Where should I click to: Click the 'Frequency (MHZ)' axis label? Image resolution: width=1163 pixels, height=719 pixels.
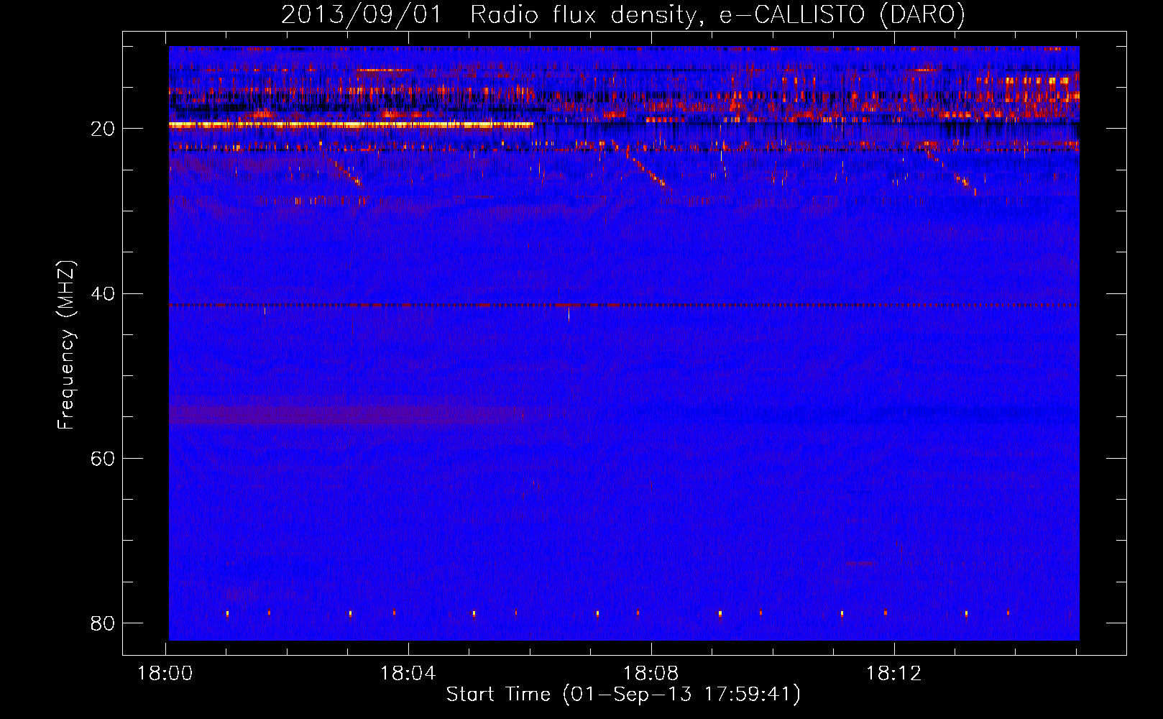(x=66, y=344)
